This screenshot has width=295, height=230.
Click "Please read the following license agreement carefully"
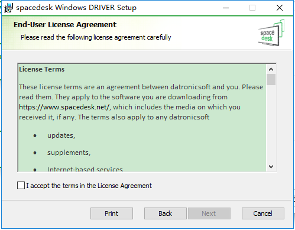click(96, 37)
